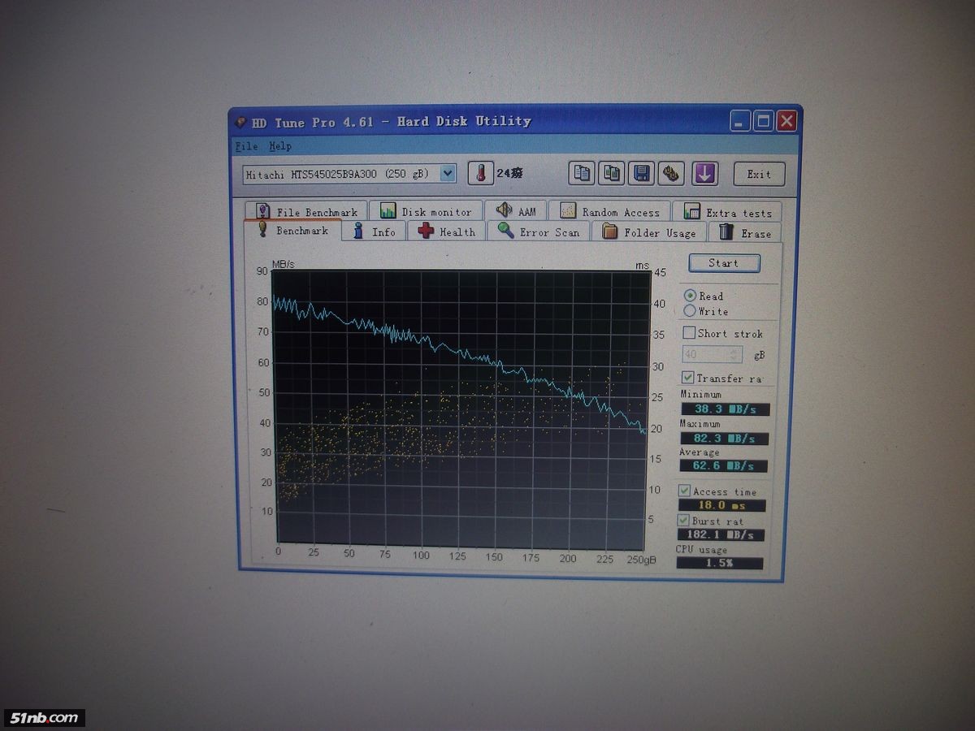Open the File menu

point(246,146)
